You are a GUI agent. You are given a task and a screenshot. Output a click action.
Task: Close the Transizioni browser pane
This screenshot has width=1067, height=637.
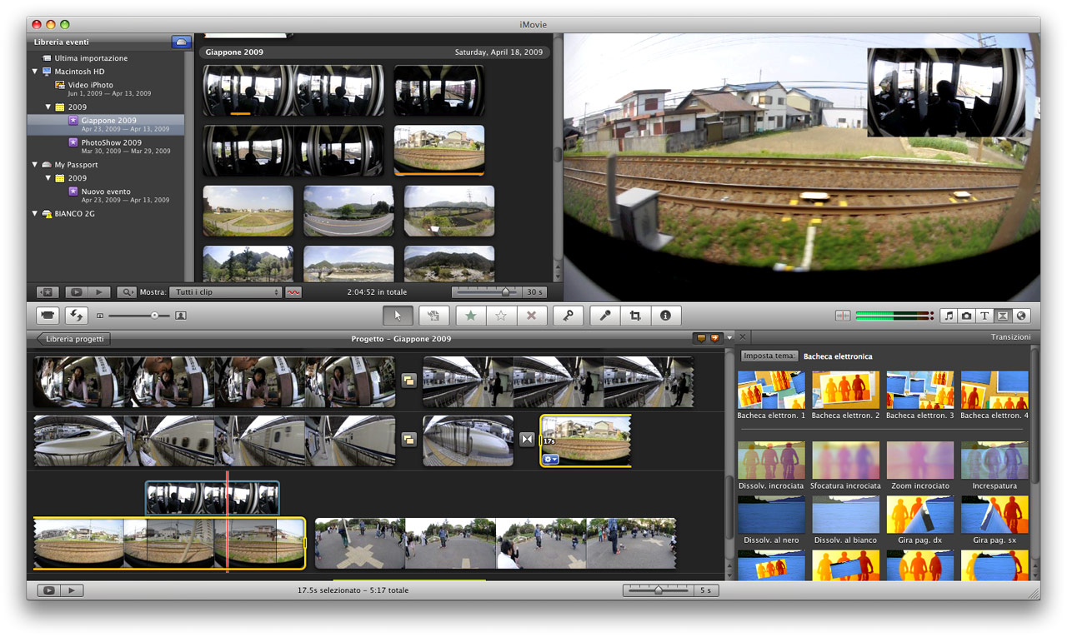[x=744, y=338]
